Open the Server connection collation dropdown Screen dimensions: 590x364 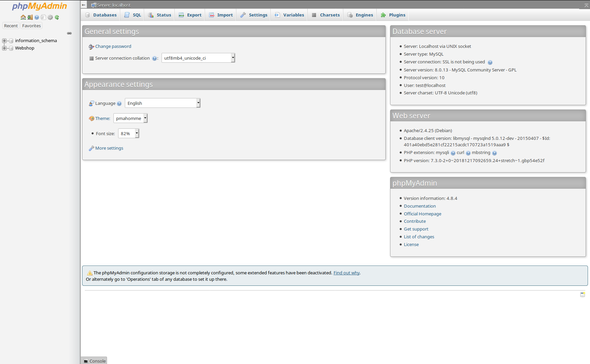[x=198, y=58]
